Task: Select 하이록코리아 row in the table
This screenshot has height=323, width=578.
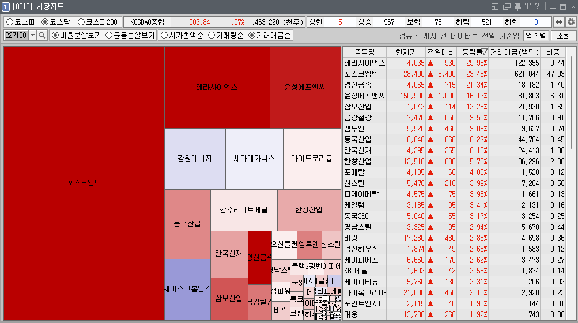Action: click(x=454, y=293)
